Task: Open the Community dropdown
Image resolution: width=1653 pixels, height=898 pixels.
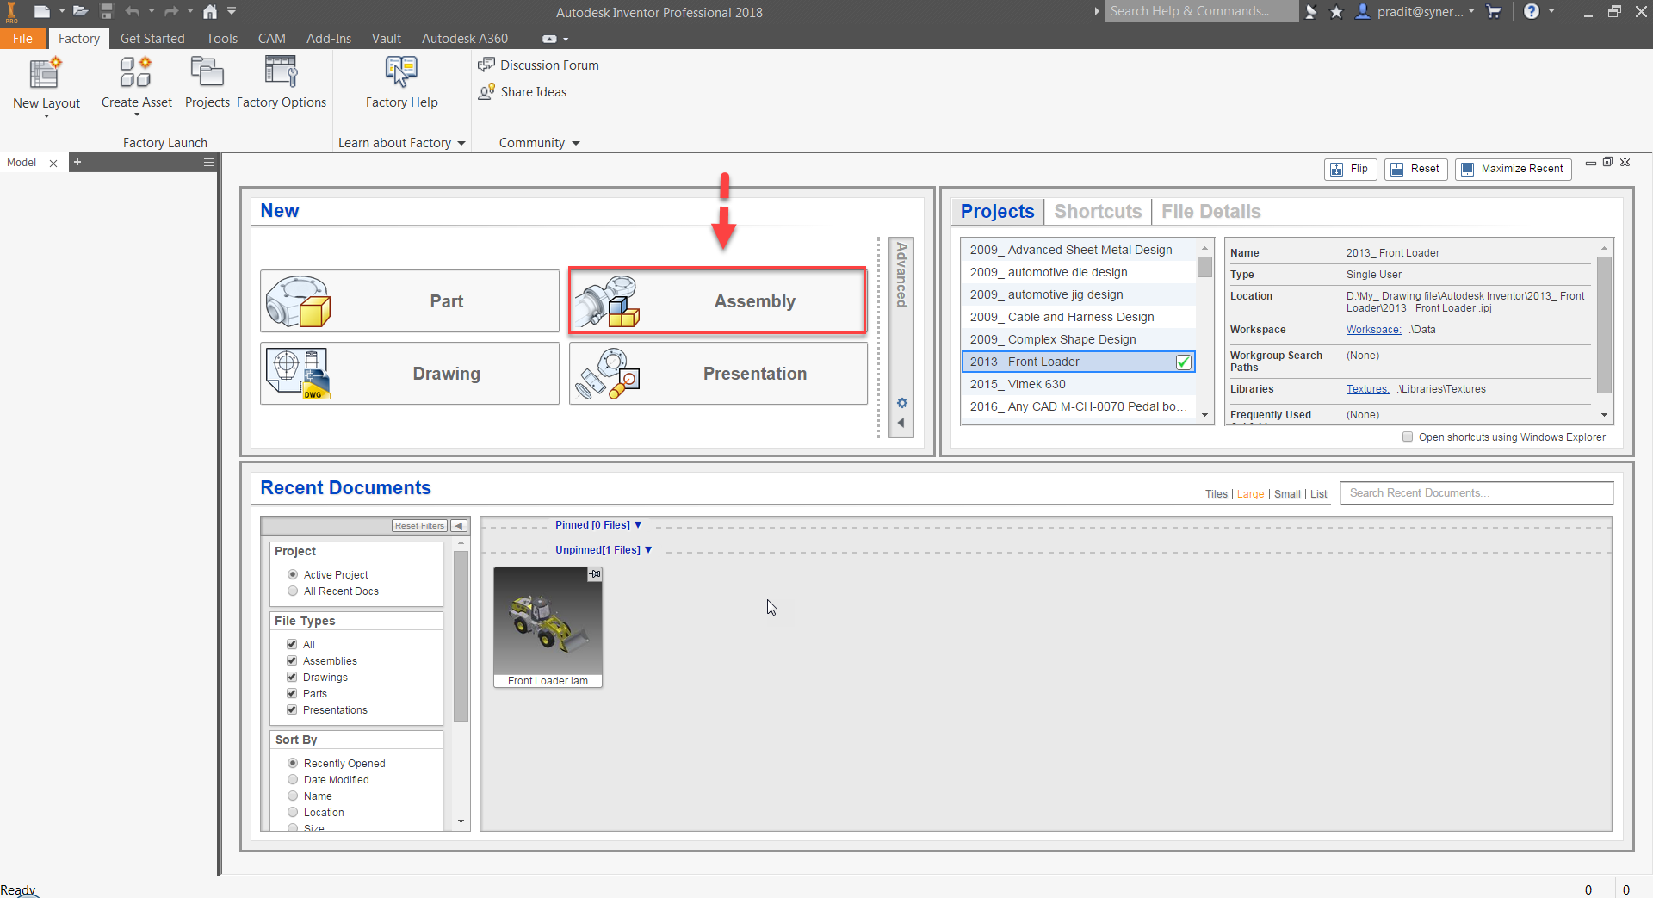Action: [x=538, y=142]
